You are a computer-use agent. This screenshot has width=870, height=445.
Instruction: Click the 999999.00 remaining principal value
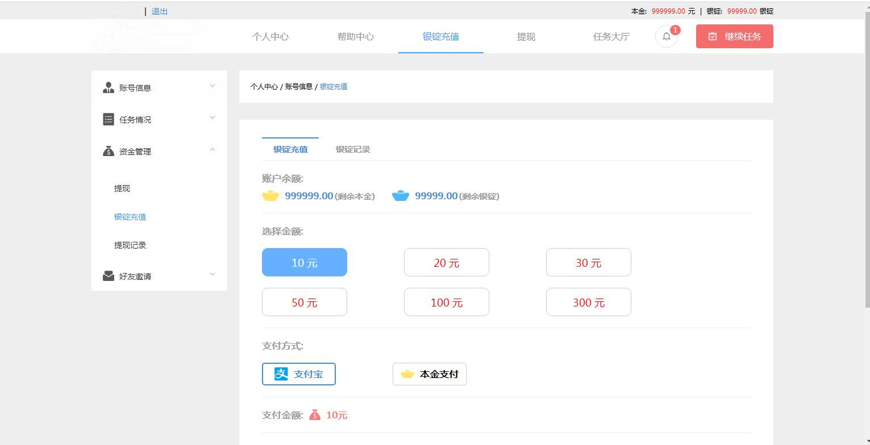(x=309, y=196)
